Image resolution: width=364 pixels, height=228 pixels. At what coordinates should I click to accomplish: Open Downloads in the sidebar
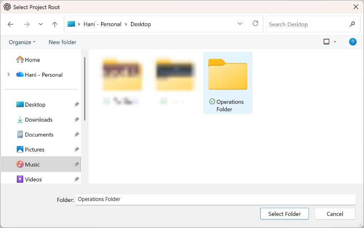click(x=34, y=120)
